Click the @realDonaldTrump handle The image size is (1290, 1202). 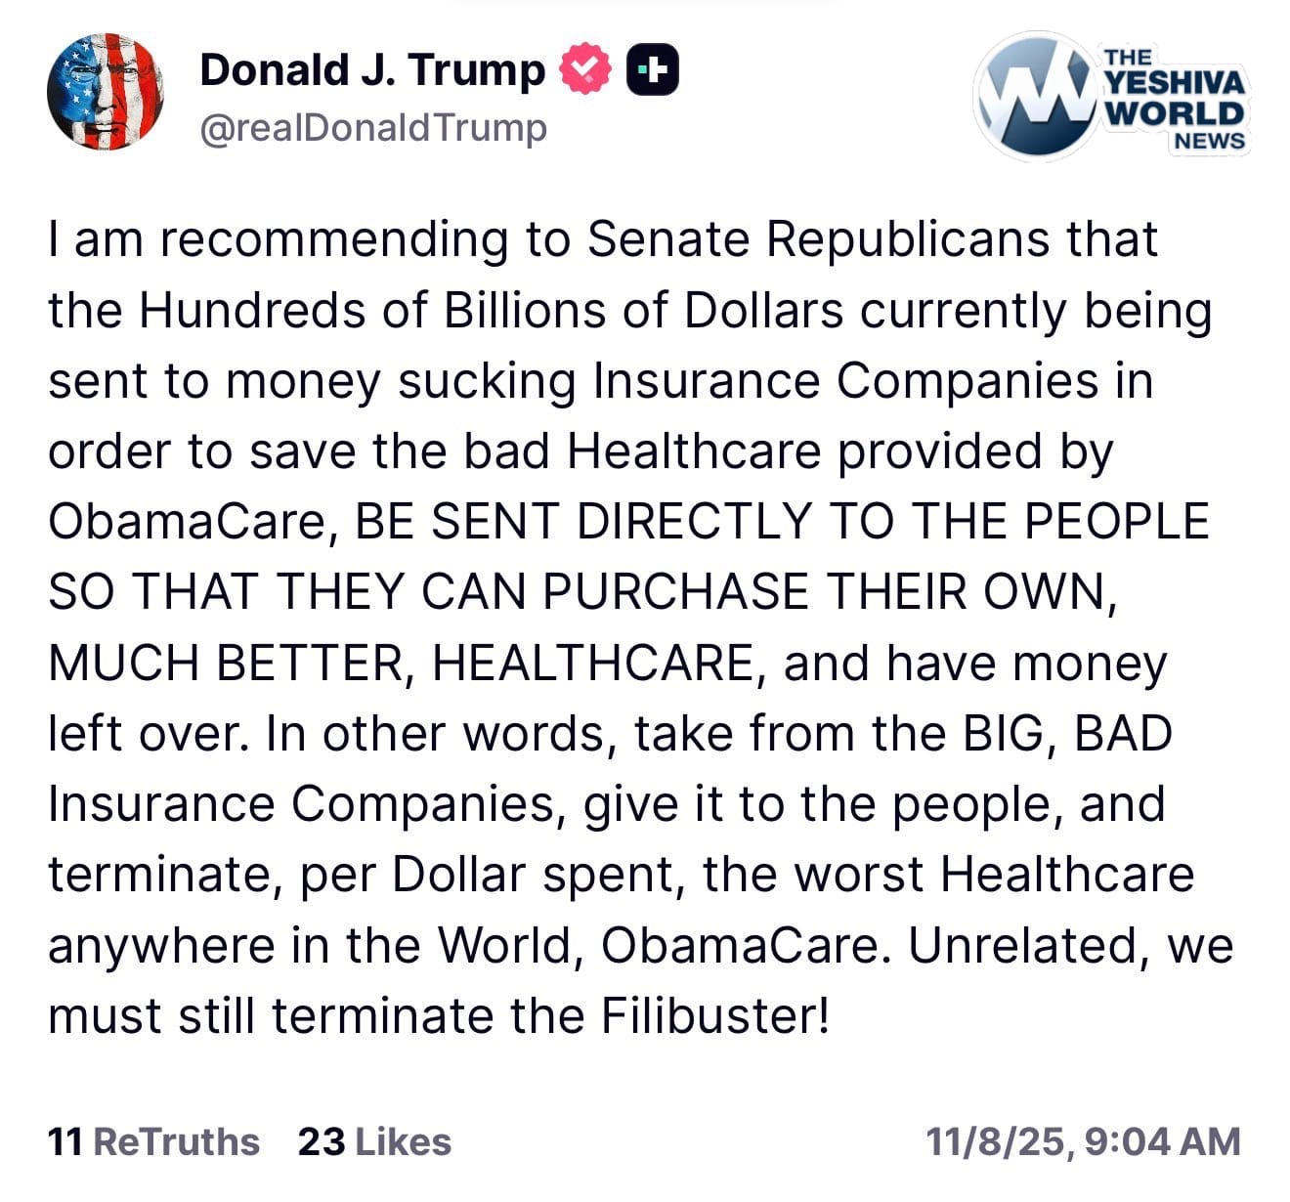point(373,128)
